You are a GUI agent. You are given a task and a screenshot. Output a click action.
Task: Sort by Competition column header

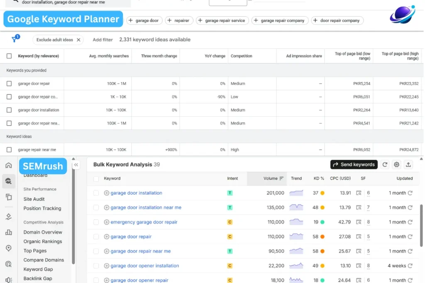[x=241, y=56]
